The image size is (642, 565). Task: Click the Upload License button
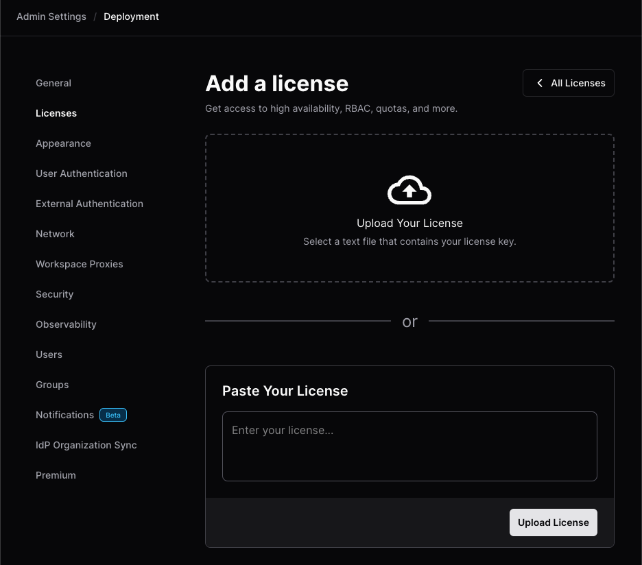pos(553,522)
